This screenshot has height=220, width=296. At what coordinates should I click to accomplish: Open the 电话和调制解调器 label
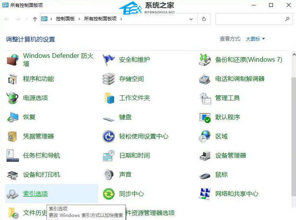click(x=240, y=79)
